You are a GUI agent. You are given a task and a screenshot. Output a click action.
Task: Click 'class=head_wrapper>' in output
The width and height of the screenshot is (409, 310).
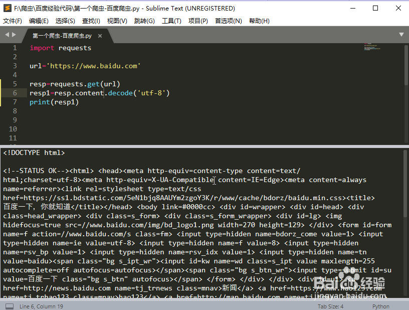coord(42,216)
